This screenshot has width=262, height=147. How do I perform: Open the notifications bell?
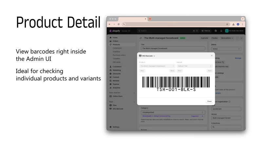(221, 31)
